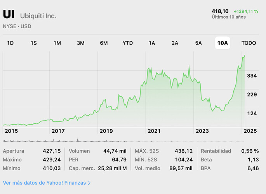This screenshot has height=194, width=266.
Task: Click the 229 price axis label
Action: pyautogui.click(x=252, y=94)
